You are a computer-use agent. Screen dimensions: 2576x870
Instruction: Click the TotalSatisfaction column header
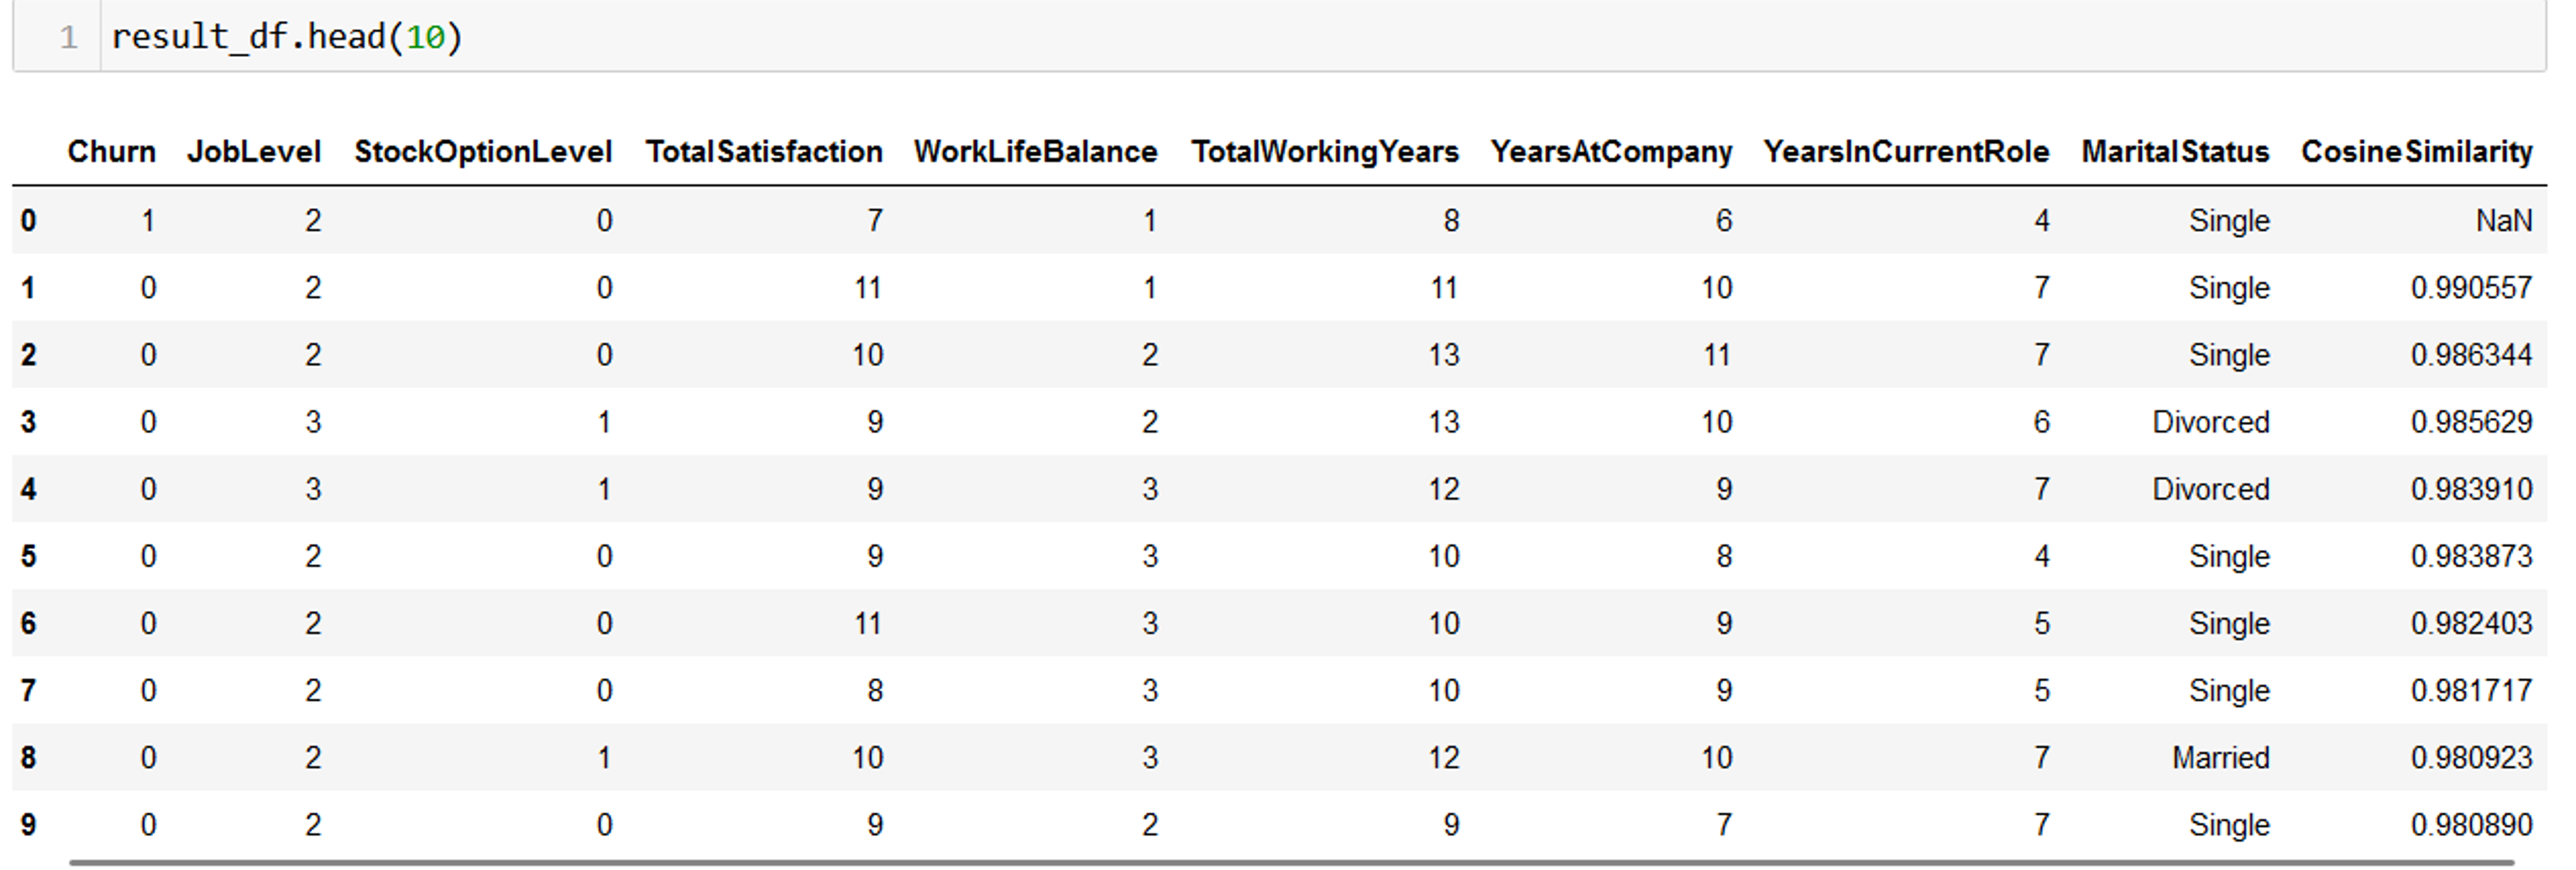click(x=764, y=152)
